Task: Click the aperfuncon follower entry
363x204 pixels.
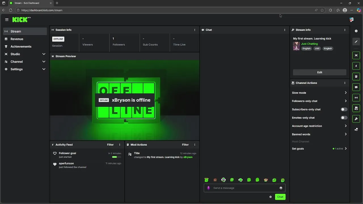Action: 87,165
